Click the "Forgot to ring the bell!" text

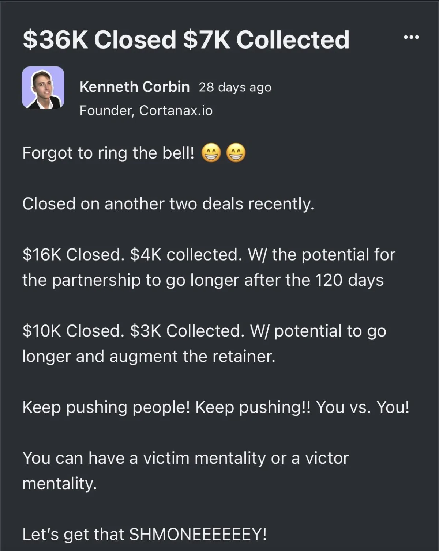point(108,153)
